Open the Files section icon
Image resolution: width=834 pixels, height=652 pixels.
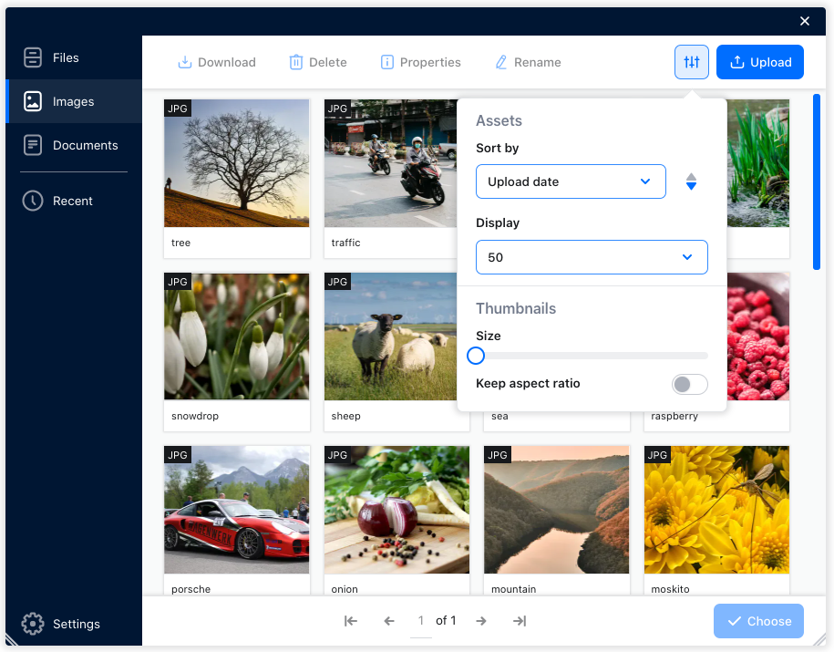pos(33,57)
